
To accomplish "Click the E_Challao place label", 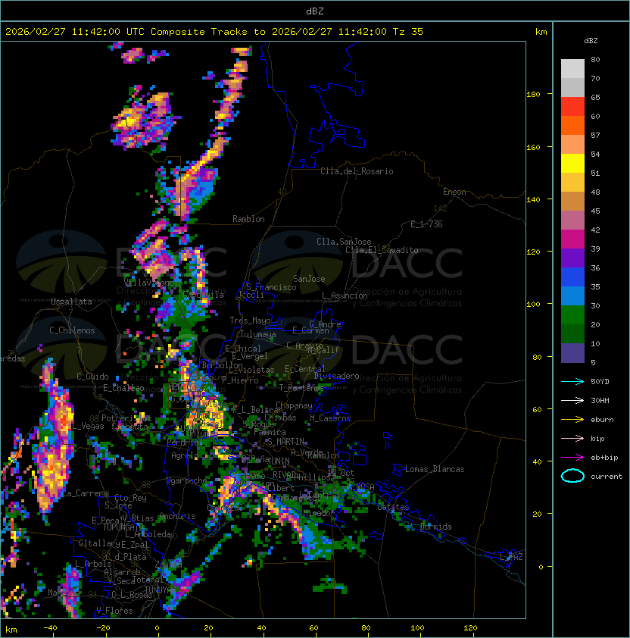I will (x=123, y=388).
